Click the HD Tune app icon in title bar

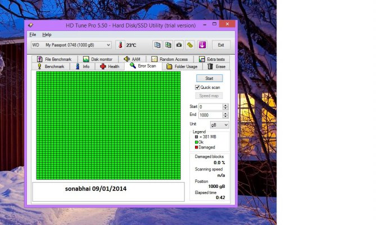[31, 25]
